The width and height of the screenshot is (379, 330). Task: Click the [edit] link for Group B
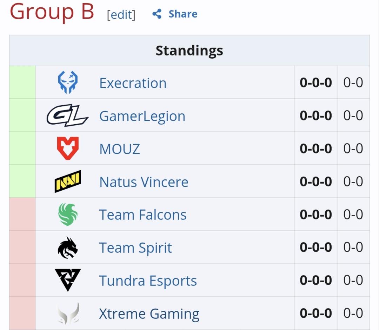point(121,15)
